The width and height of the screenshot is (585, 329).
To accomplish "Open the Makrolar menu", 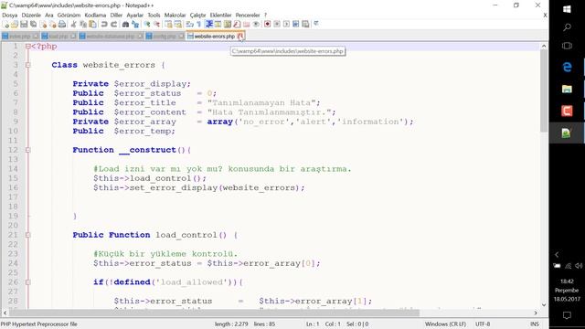I will click(175, 15).
